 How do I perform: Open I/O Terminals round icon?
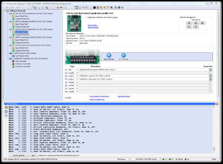[x=124, y=55]
